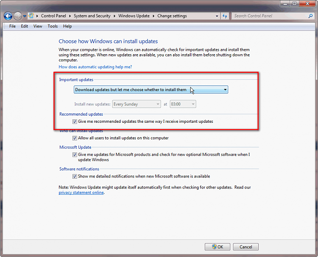Toggle Give me updates for Microsoft products
The height and width of the screenshot is (257, 318).
[x=75, y=155]
